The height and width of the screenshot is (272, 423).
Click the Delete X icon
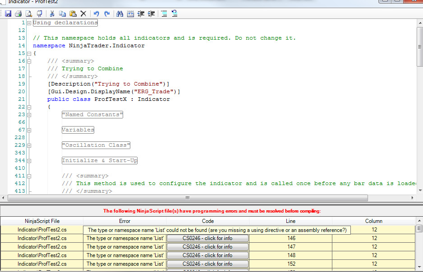(83, 14)
